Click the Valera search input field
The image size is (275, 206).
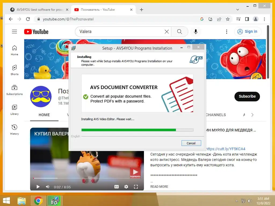point(121,32)
